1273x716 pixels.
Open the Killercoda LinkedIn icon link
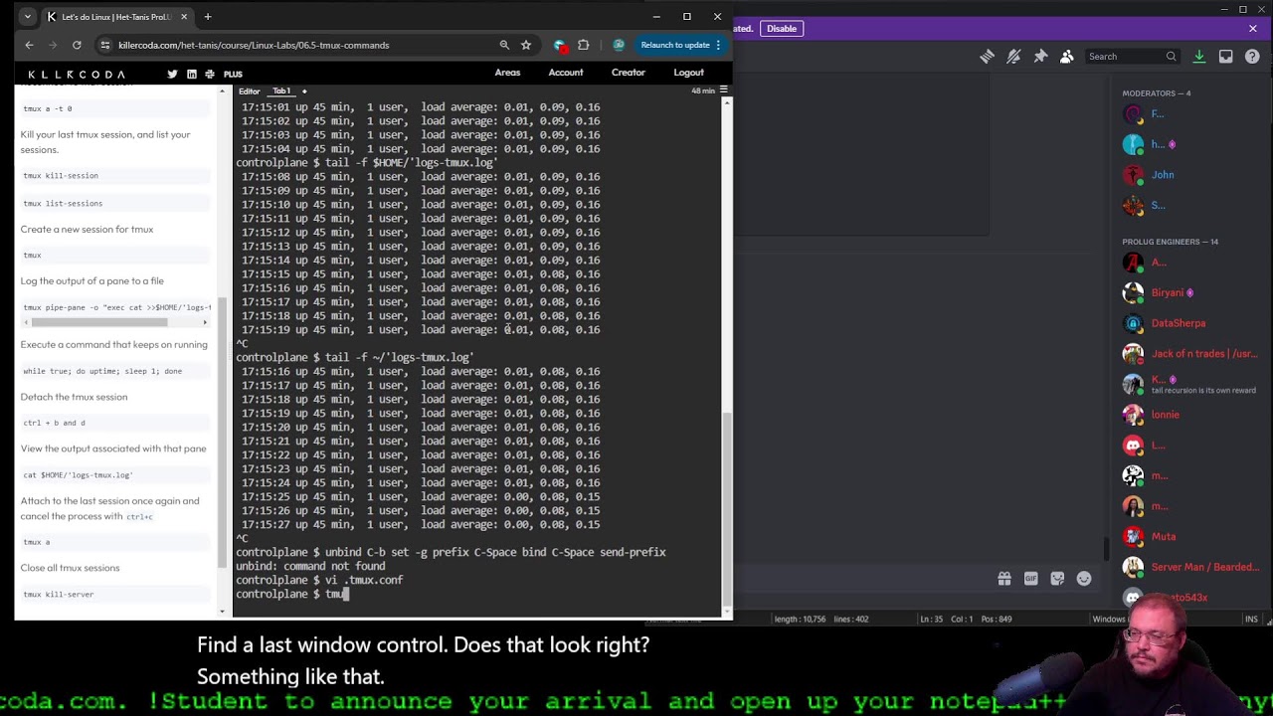pyautogui.click(x=192, y=74)
